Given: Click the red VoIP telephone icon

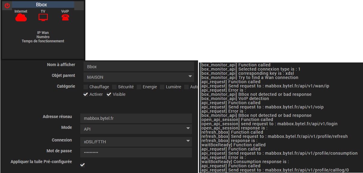Looking at the screenshot, I should coord(65,18).
